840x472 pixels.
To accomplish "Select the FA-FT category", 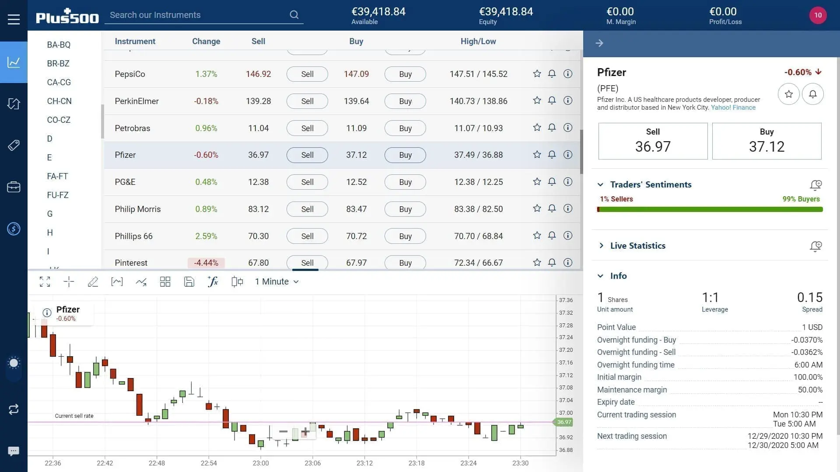I will coord(57,176).
